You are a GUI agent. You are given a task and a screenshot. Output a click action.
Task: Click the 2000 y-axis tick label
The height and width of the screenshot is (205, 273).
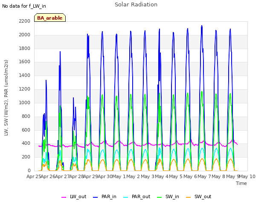tap(25, 35)
